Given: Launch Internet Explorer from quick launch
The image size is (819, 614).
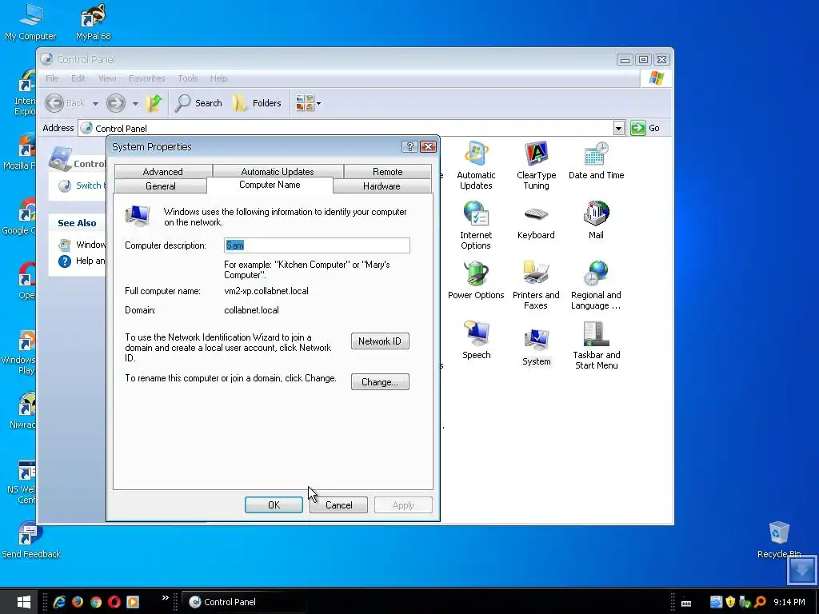Looking at the screenshot, I should [59, 602].
